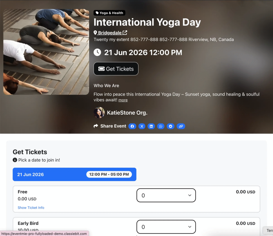Viewport: 273px width, 236px height.
Task: Expand description with the more link
Action: pos(123,100)
